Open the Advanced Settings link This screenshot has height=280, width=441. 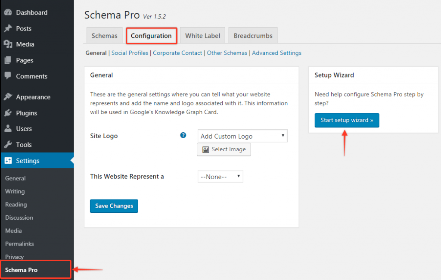276,53
